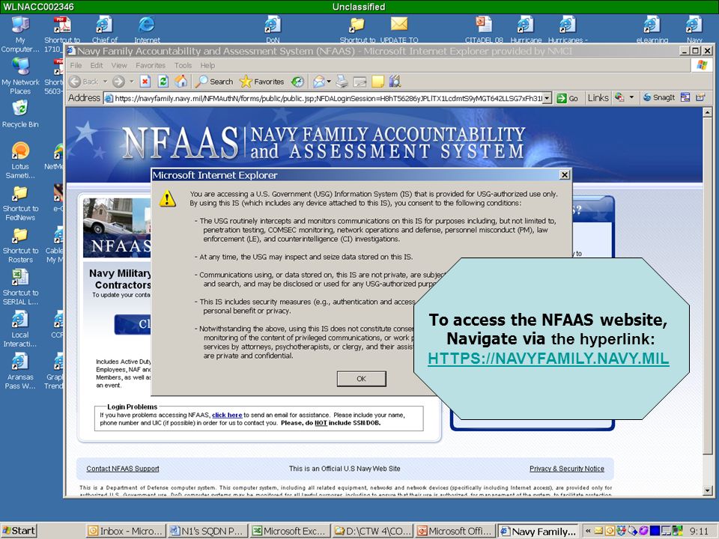Select the UPDATE TO envelope desktop icon
Screen dimensions: 719x539
tap(399, 30)
